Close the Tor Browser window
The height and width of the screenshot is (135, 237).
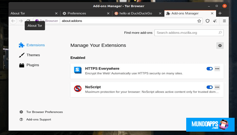coord(224,6)
